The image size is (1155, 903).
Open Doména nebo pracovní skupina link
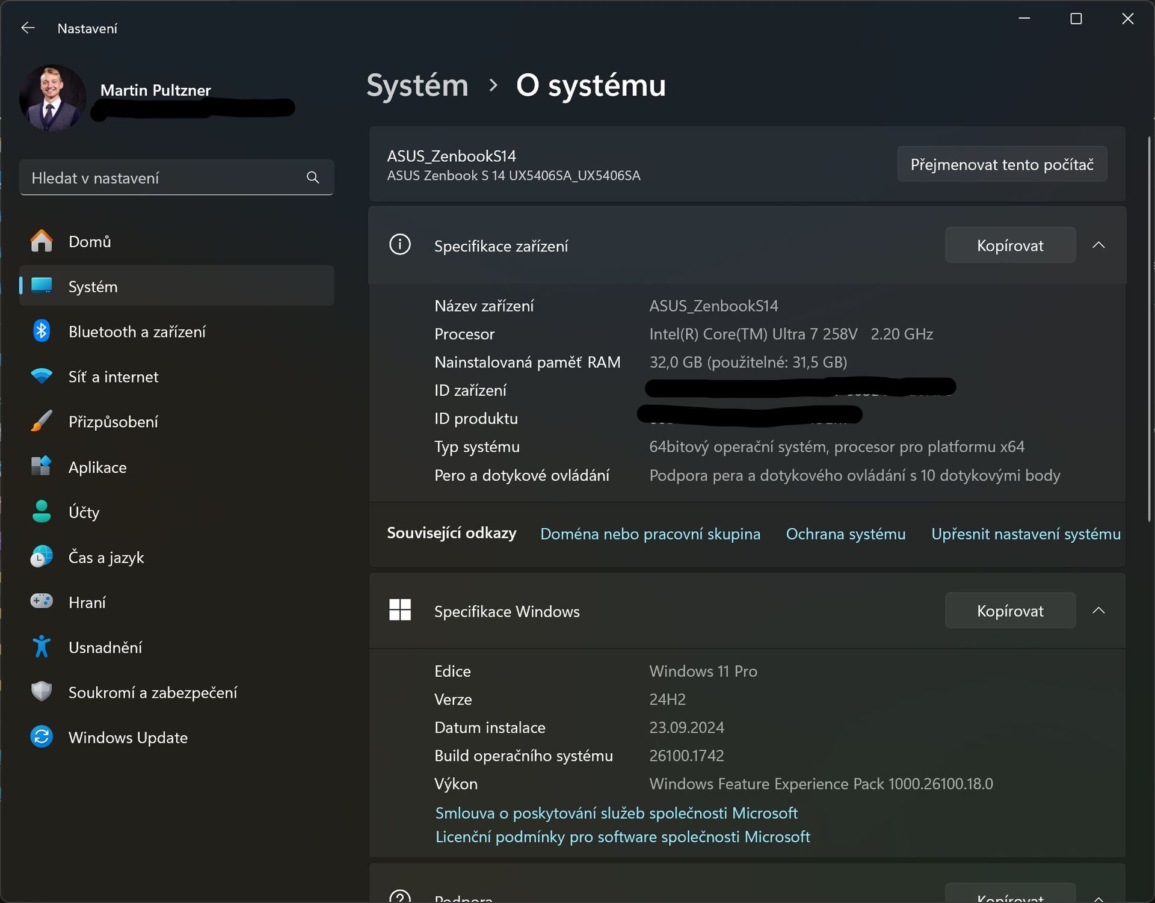click(x=650, y=532)
